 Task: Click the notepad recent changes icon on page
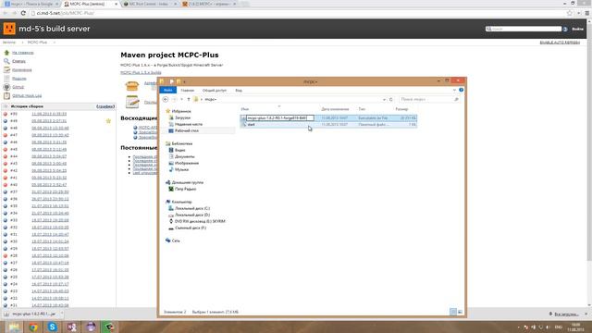click(x=132, y=102)
